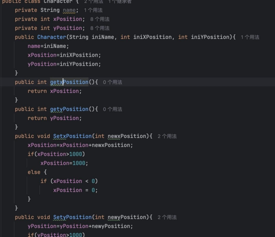The height and width of the screenshot is (237, 275).
Task: Click the else keyword
Action: (x=34, y=172)
